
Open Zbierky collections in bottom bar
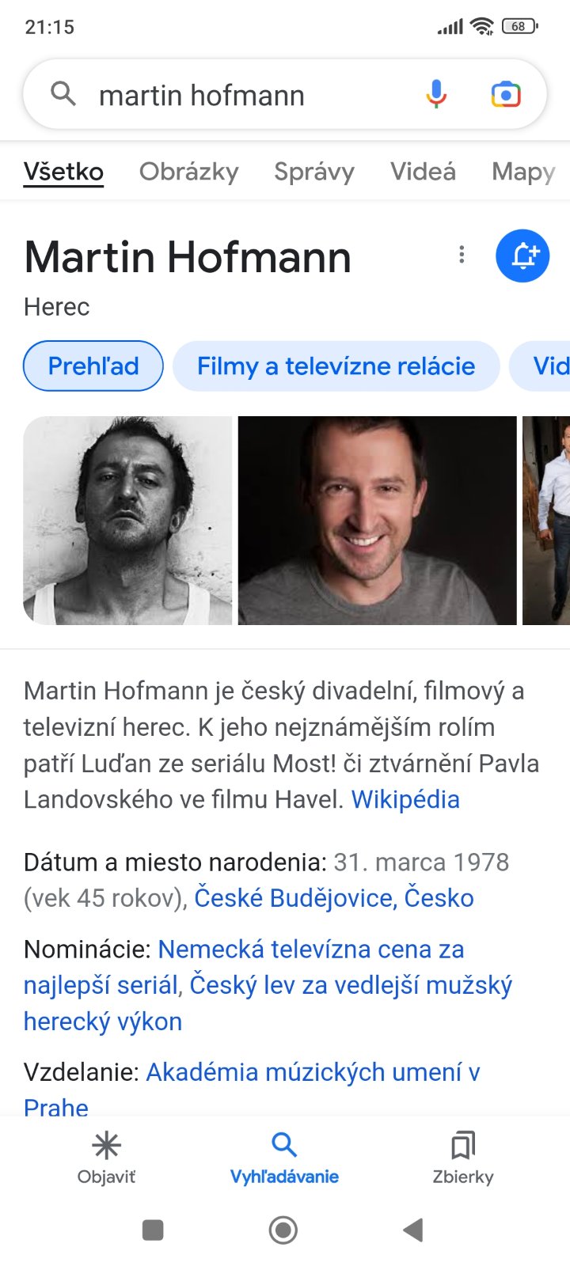(x=463, y=1158)
